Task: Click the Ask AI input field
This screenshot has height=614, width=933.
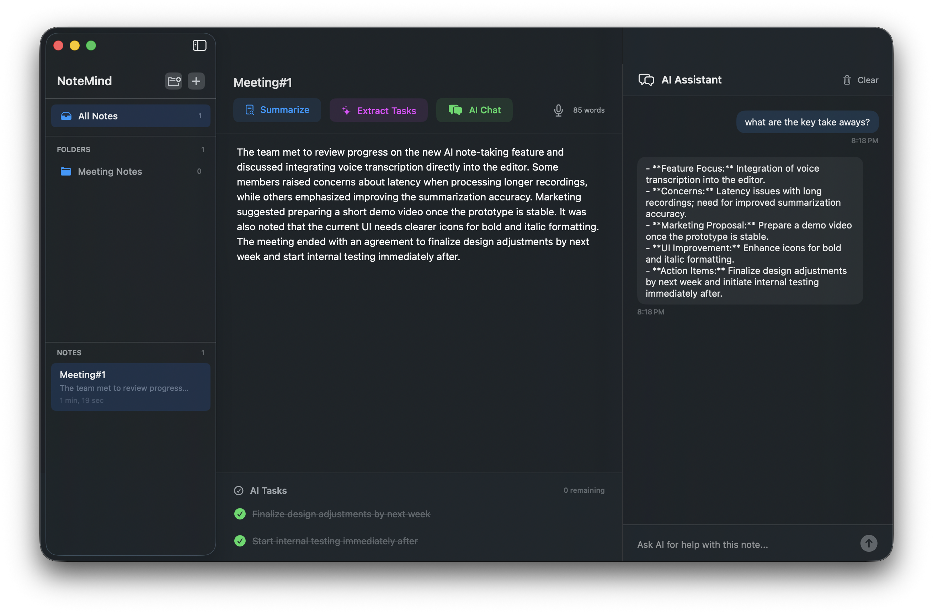Action: (741, 544)
